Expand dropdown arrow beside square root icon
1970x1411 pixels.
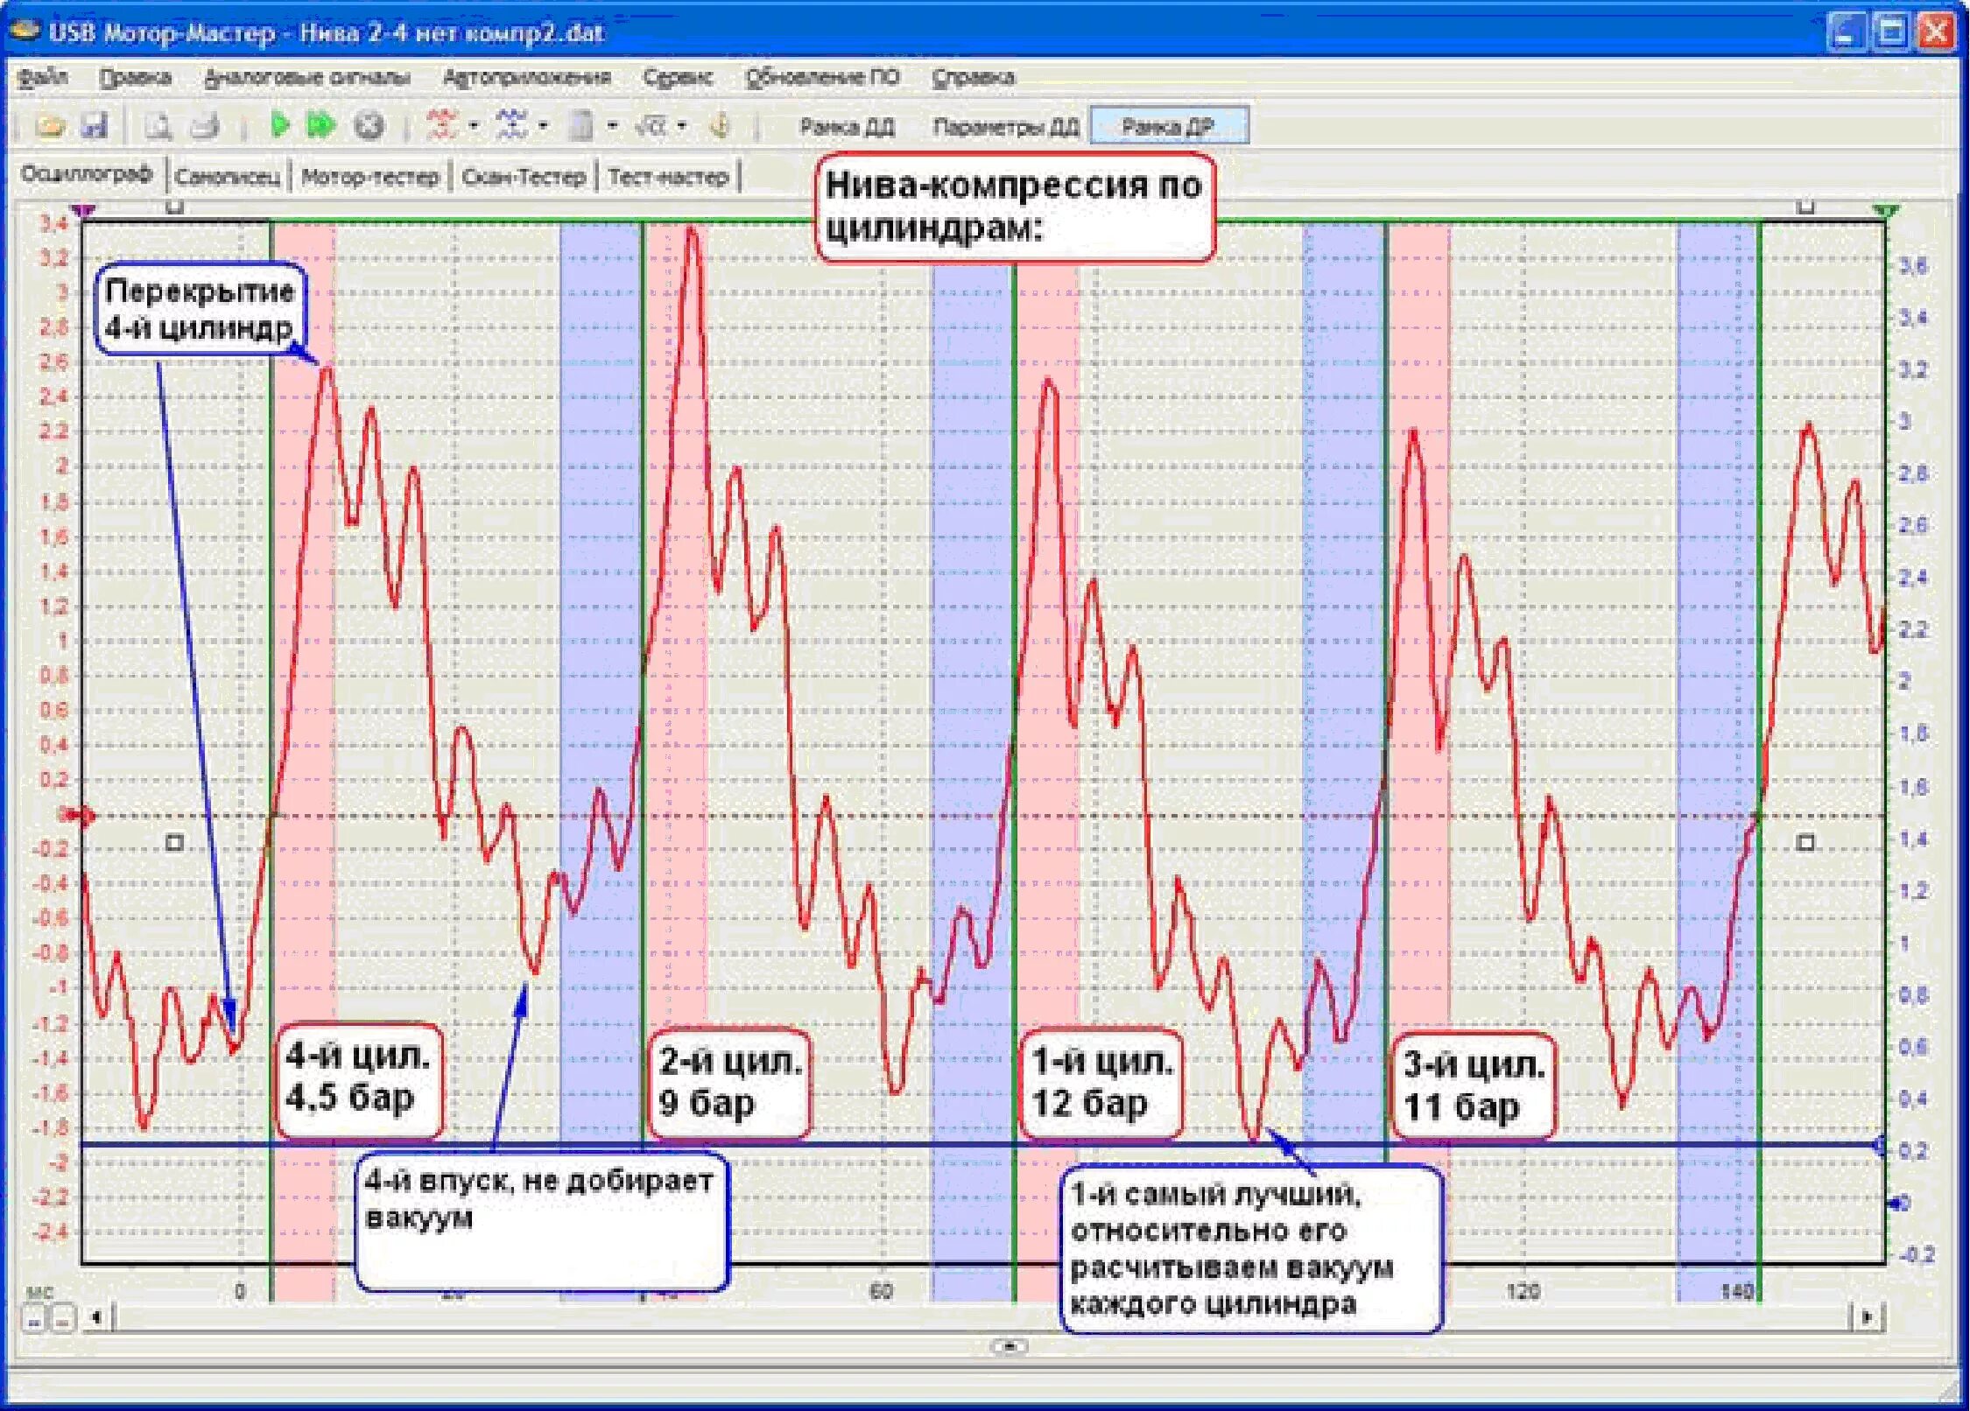681,126
